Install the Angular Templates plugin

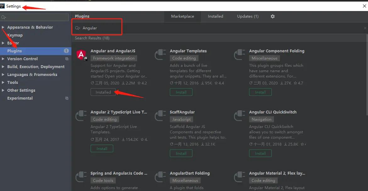(181, 92)
